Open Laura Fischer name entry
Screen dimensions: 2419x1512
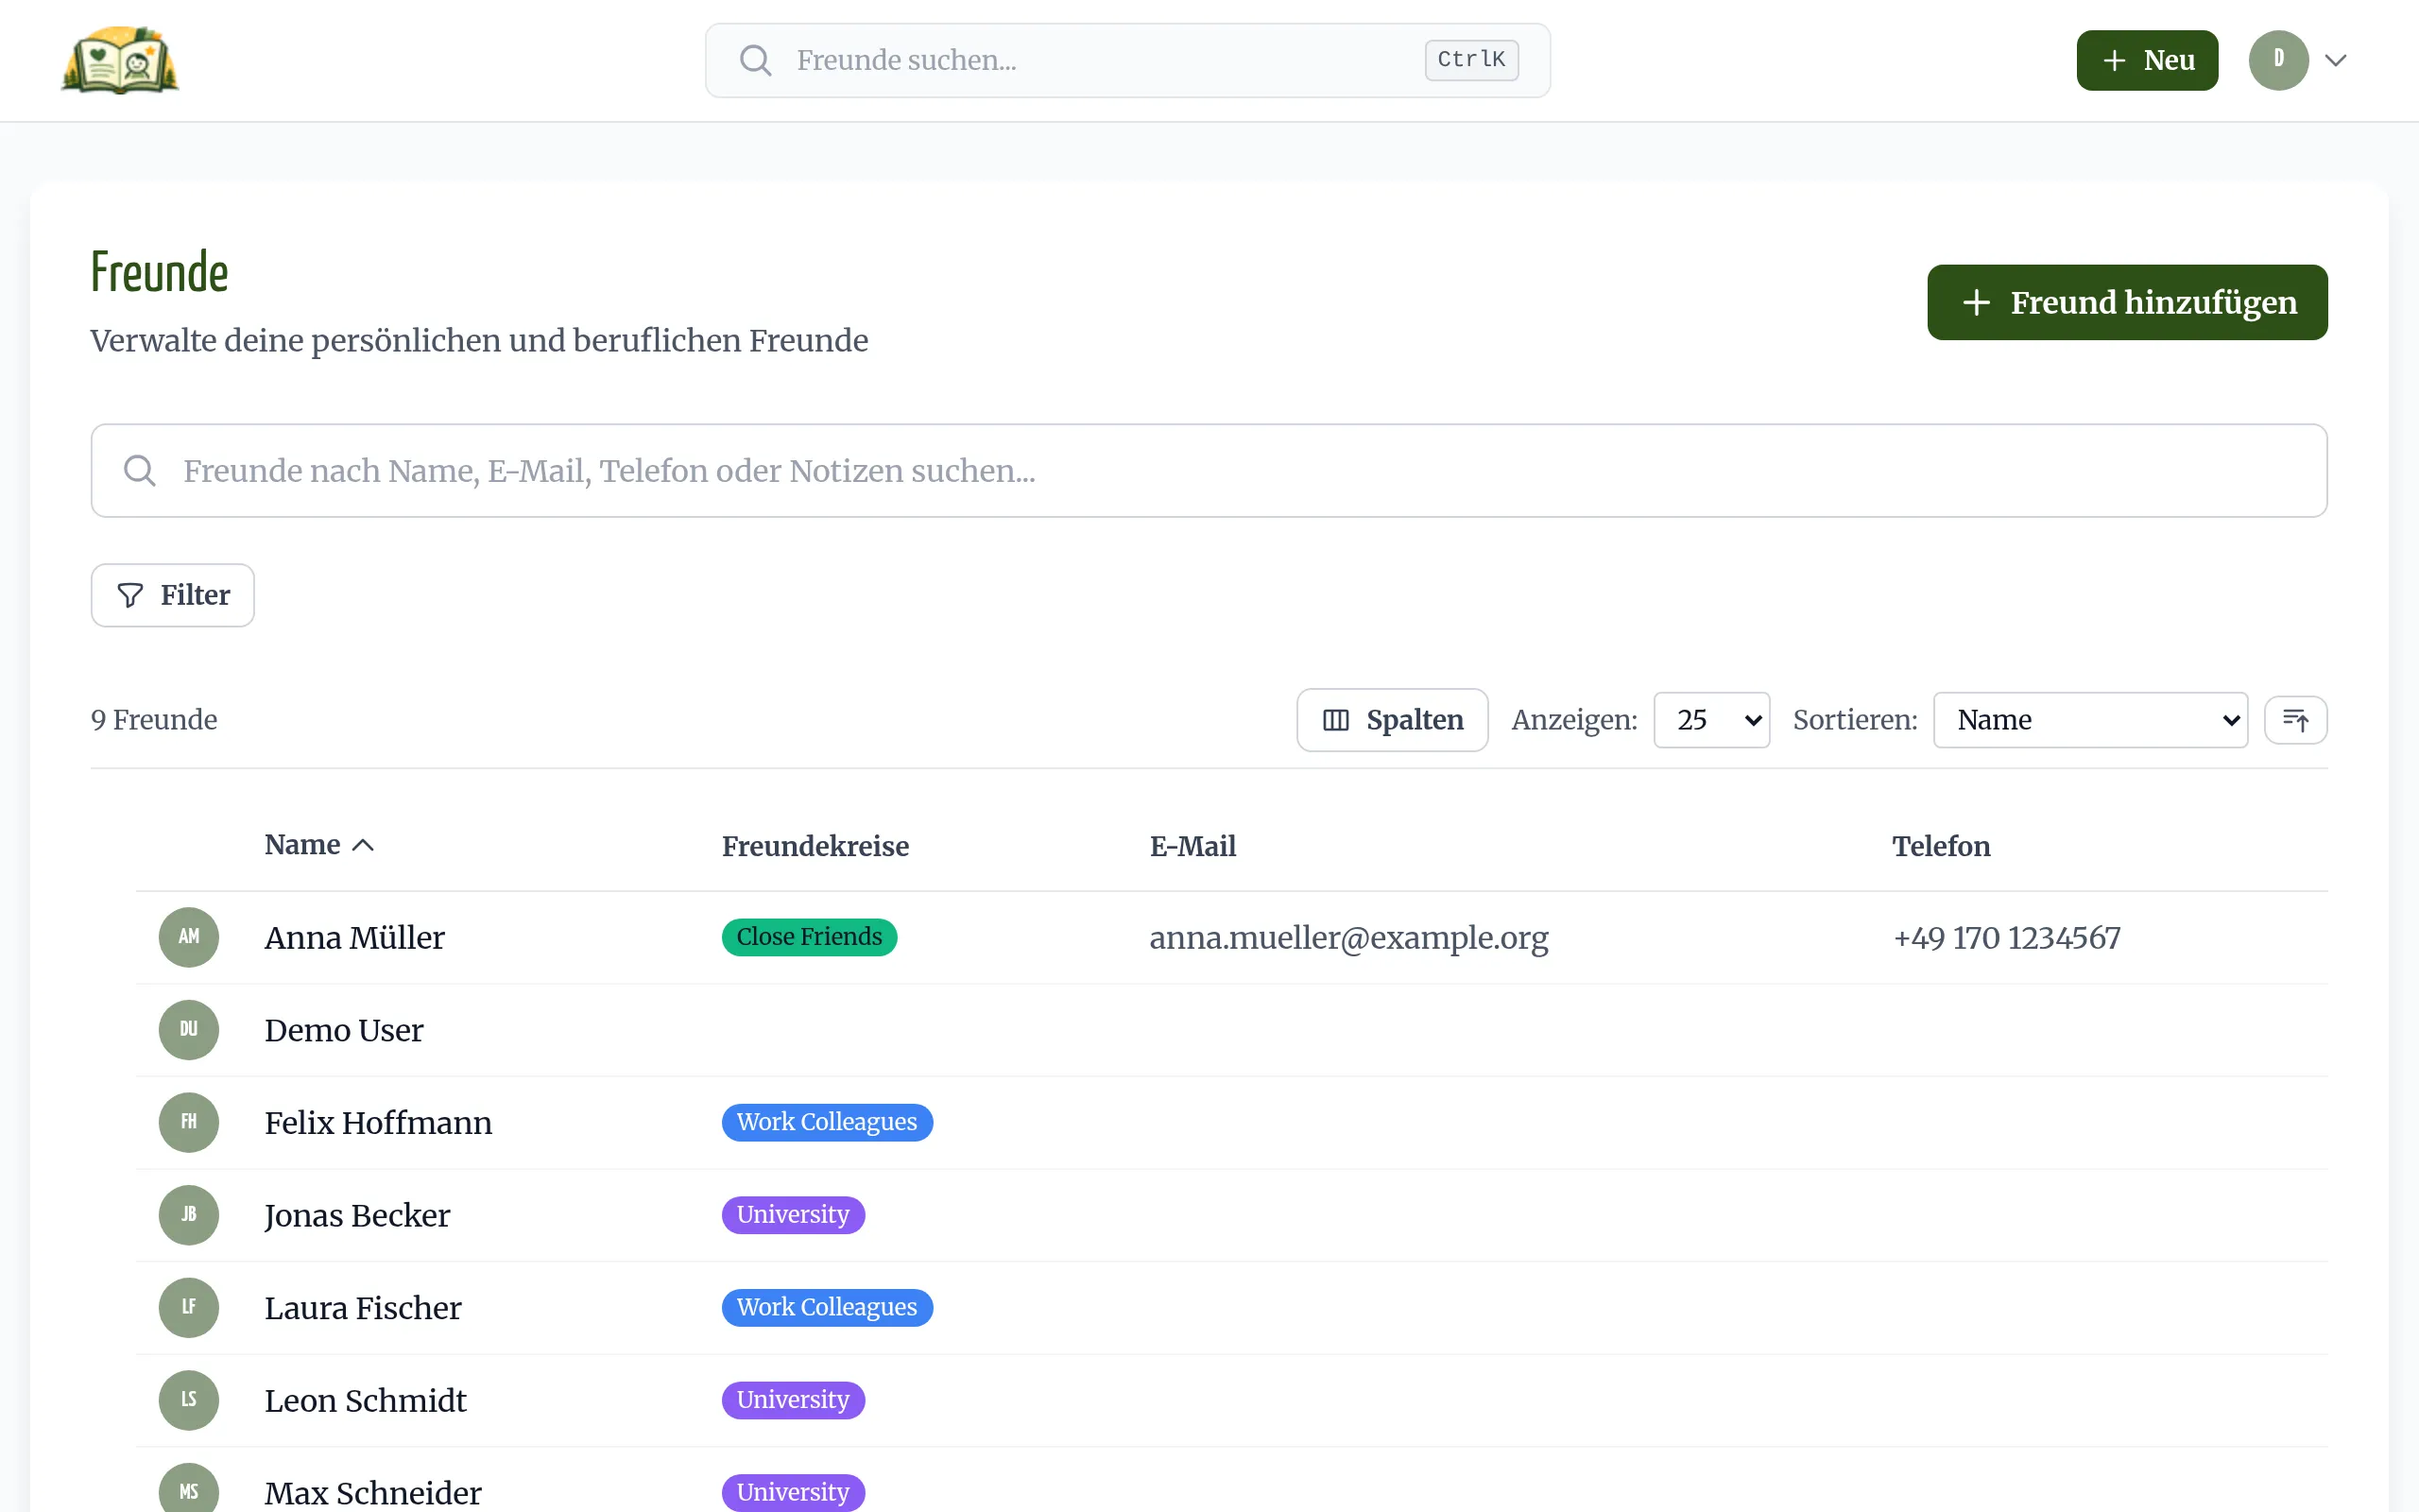[363, 1307]
